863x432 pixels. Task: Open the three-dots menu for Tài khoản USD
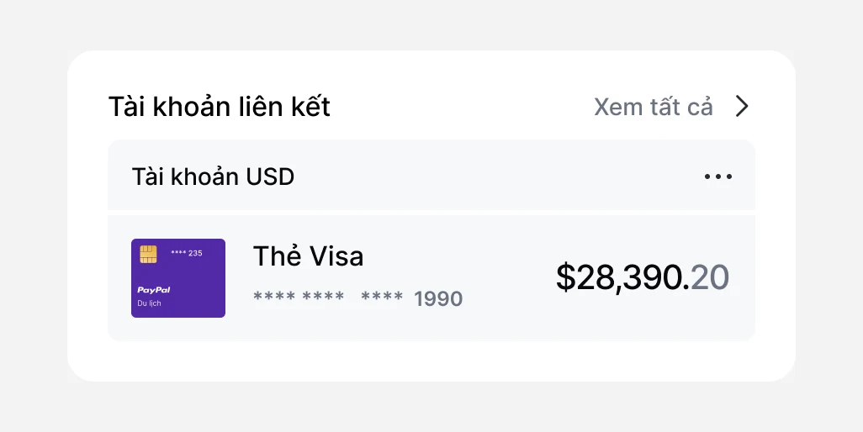(x=718, y=176)
